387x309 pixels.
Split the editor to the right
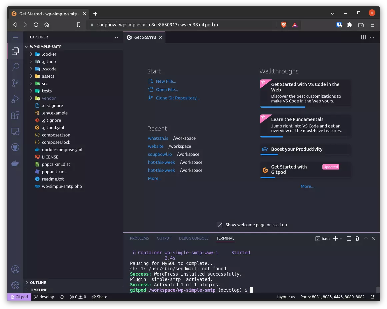tap(363, 37)
